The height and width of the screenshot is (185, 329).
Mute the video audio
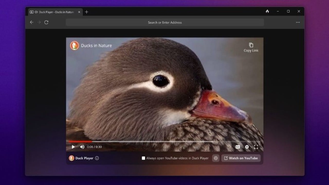[x=82, y=147]
